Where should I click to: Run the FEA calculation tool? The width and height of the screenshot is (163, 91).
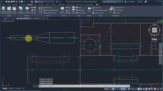coord(111,9)
